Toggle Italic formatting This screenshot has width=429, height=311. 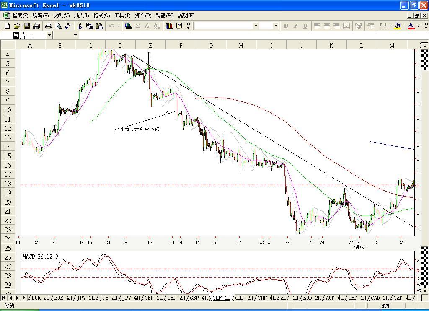tap(295, 26)
